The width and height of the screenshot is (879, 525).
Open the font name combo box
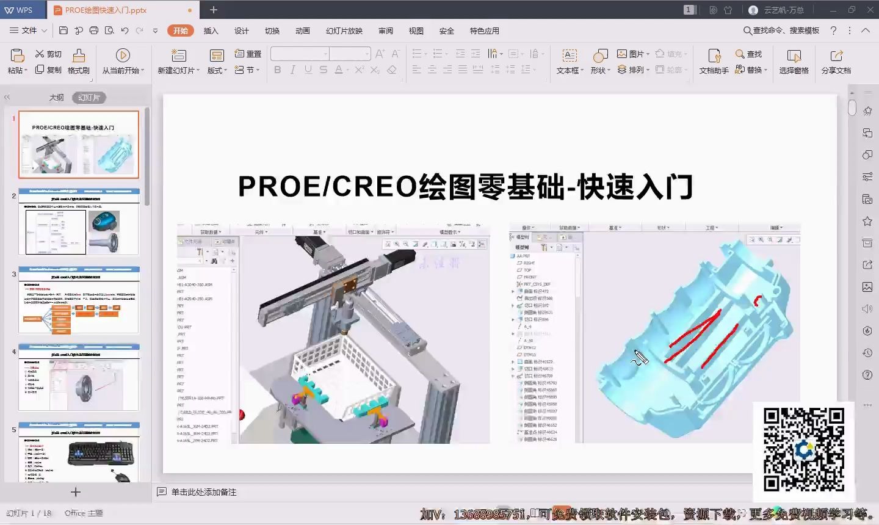point(300,54)
